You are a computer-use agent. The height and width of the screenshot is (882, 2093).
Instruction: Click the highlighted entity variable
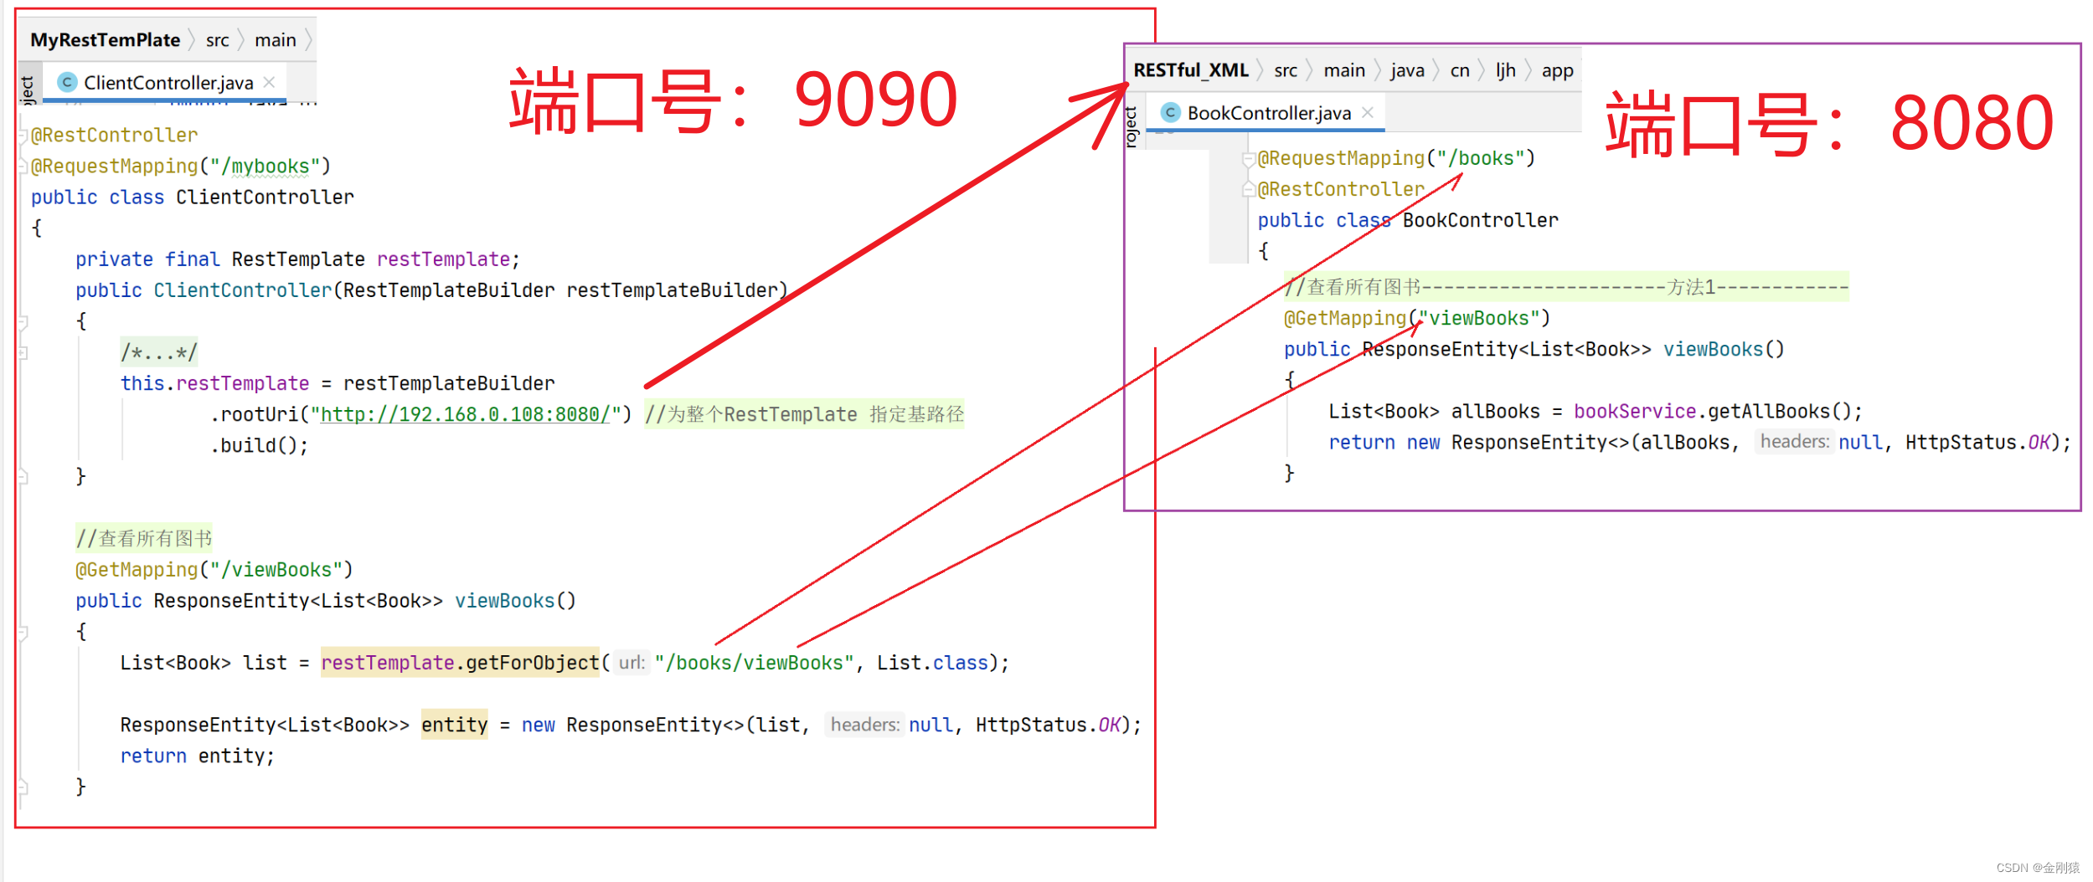(454, 725)
